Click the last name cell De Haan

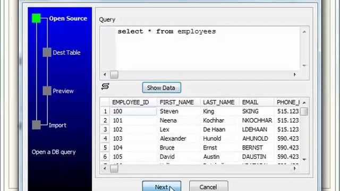coord(220,129)
